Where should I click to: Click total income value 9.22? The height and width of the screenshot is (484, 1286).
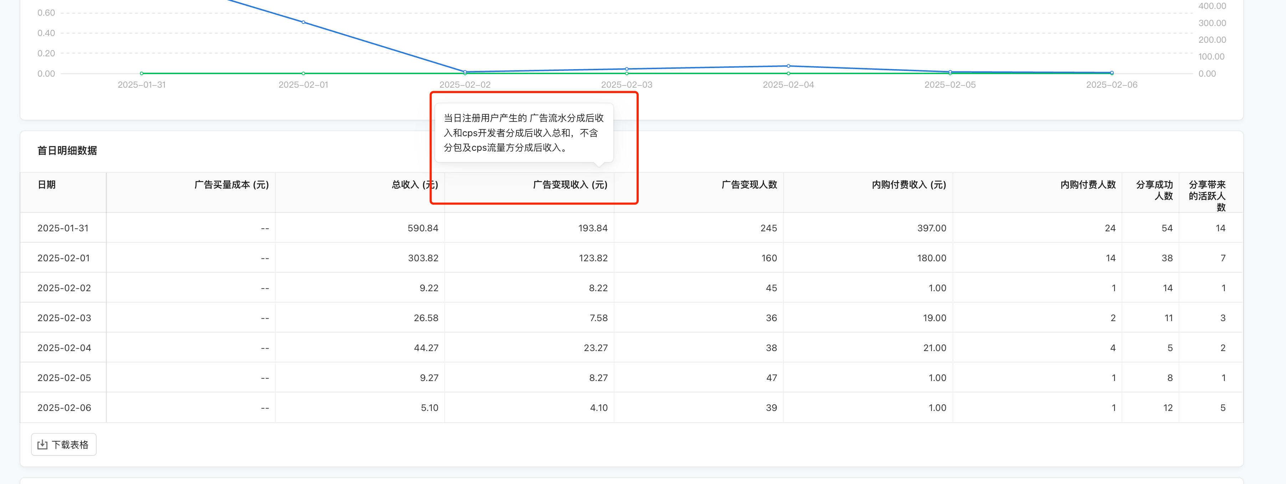coord(429,288)
